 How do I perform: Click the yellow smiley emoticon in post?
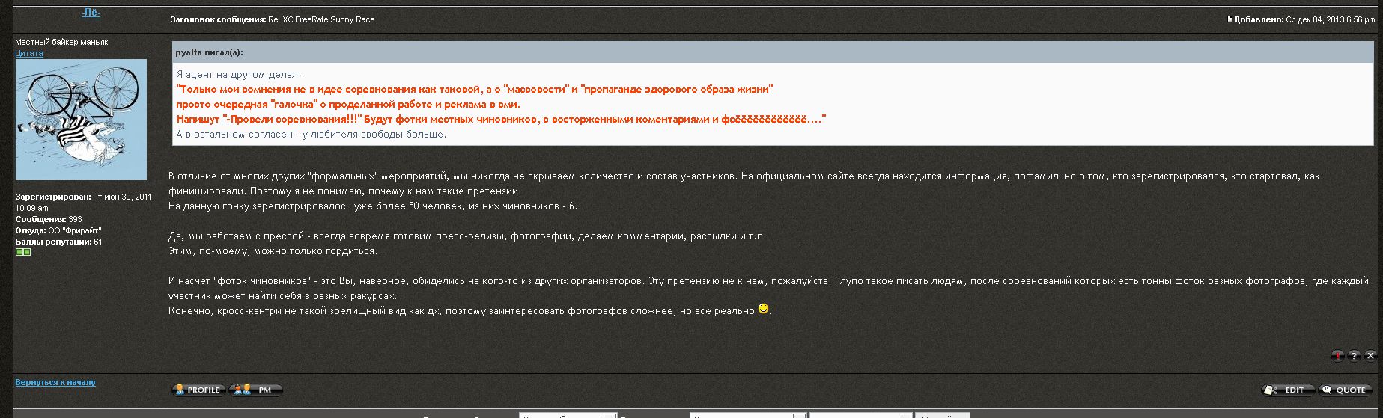(x=763, y=308)
